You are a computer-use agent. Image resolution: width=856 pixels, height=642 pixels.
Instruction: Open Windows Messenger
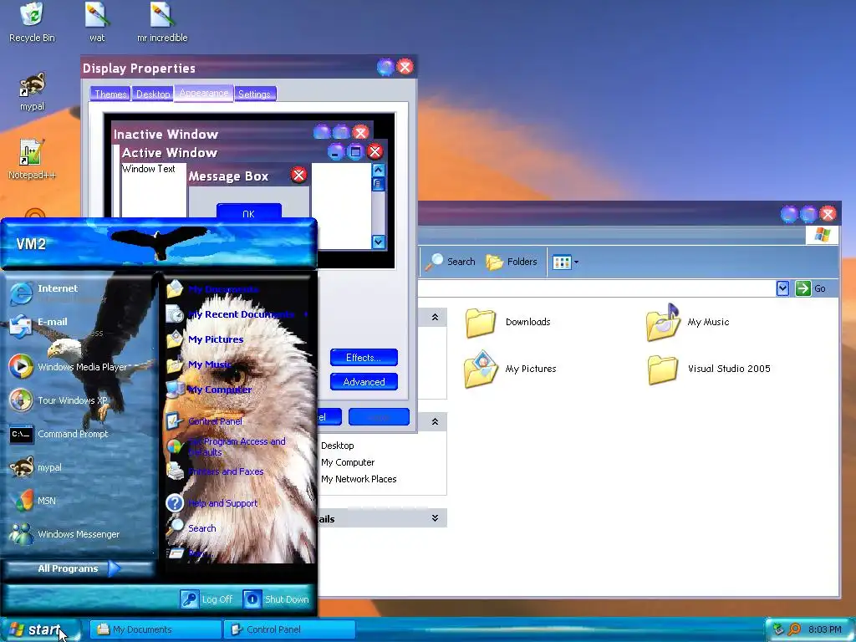click(79, 534)
